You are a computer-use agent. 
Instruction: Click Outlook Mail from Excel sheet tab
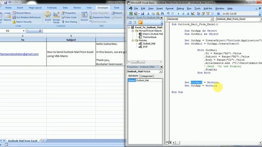(23, 141)
